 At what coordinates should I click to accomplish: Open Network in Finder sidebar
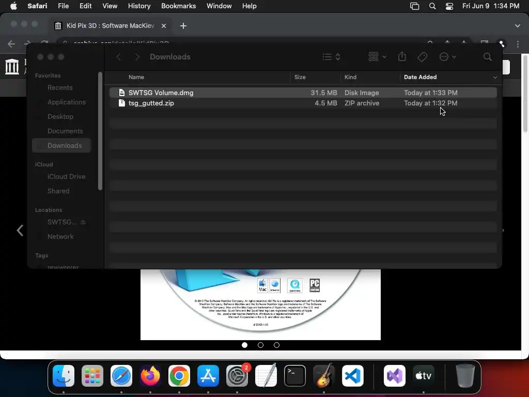60,237
